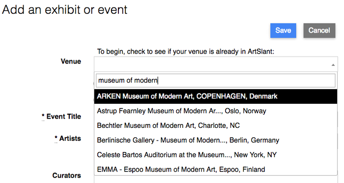Choose Celeste Bartos Auditorium, New York
344x183 pixels.
point(216,155)
